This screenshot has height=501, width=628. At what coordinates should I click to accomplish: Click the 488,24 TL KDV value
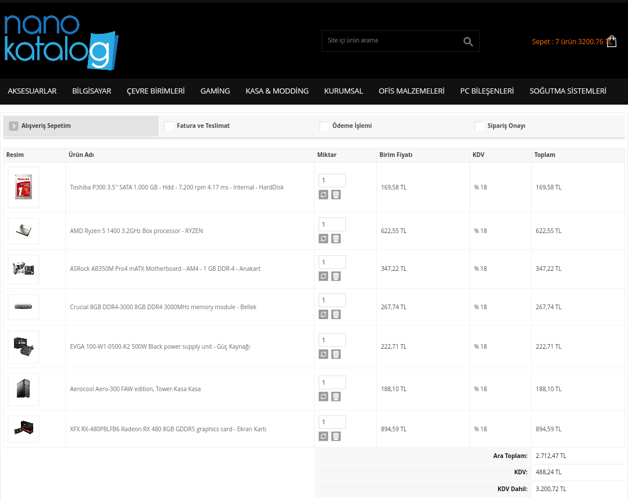coord(548,472)
